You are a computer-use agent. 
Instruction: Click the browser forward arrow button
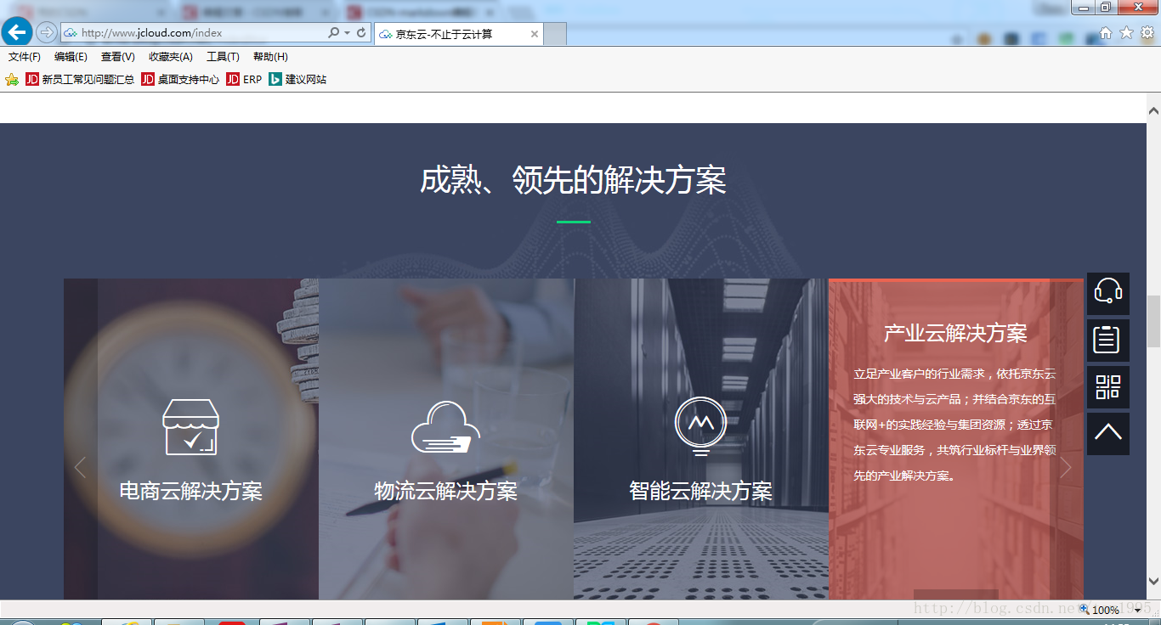(x=46, y=32)
